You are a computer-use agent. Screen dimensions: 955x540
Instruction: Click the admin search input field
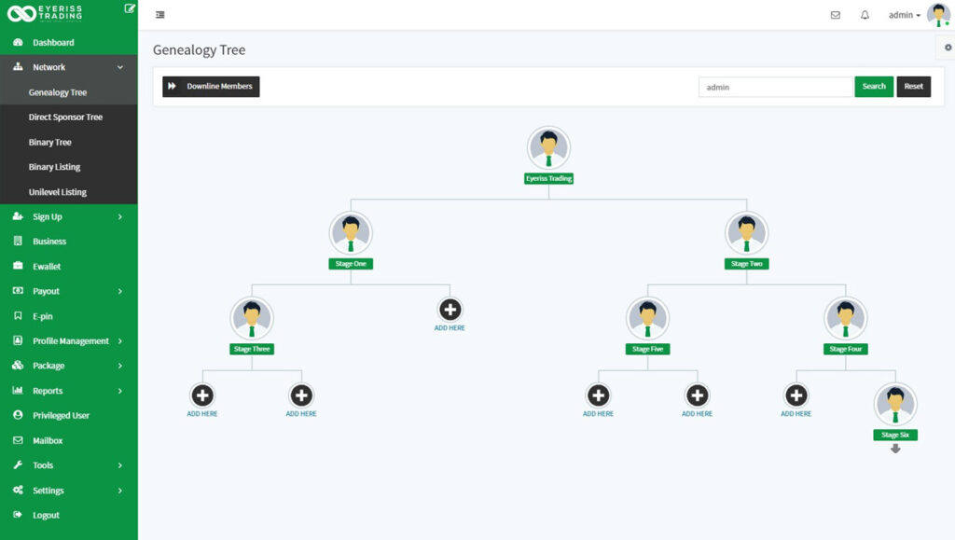(774, 86)
